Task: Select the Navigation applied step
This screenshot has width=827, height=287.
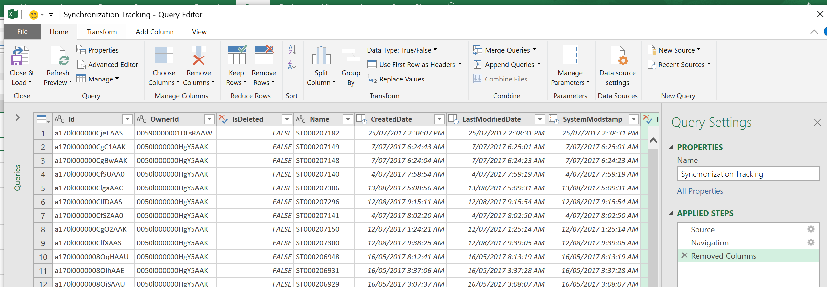Action: pos(749,242)
